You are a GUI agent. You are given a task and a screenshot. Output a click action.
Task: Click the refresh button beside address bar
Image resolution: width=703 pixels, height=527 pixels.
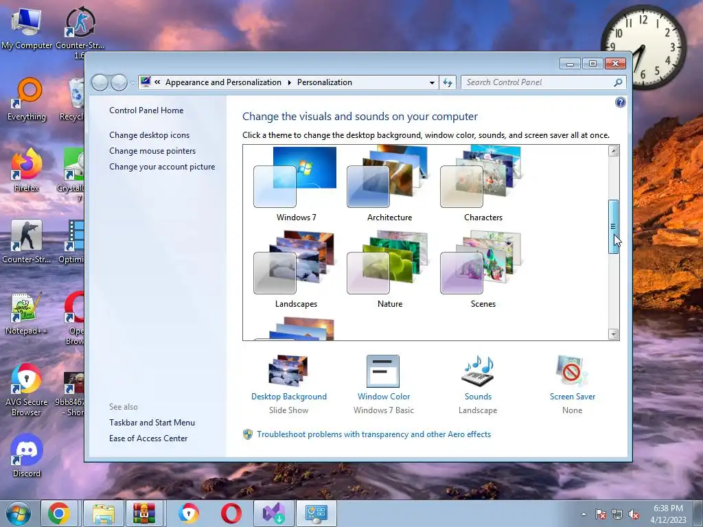[448, 82]
